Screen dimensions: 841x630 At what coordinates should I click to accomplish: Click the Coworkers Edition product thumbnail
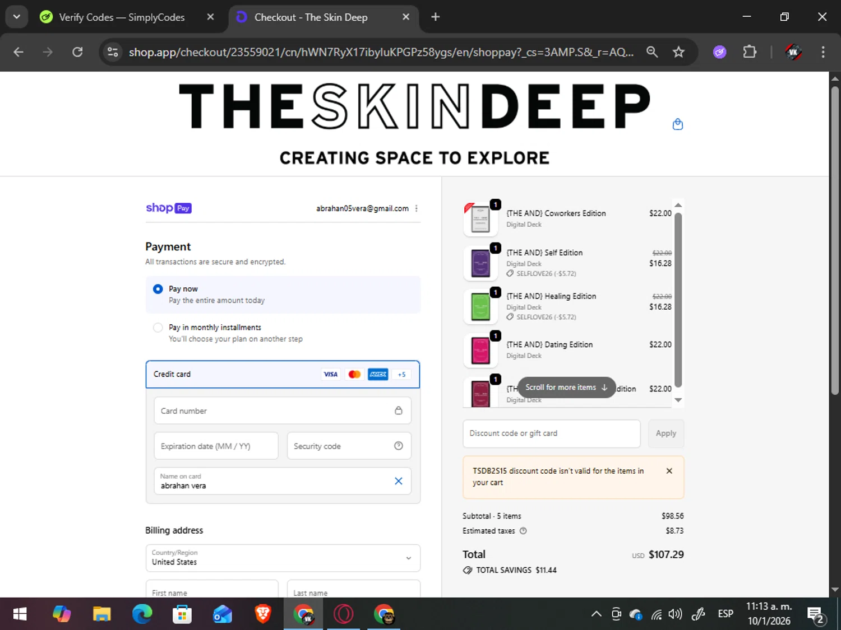(x=480, y=219)
